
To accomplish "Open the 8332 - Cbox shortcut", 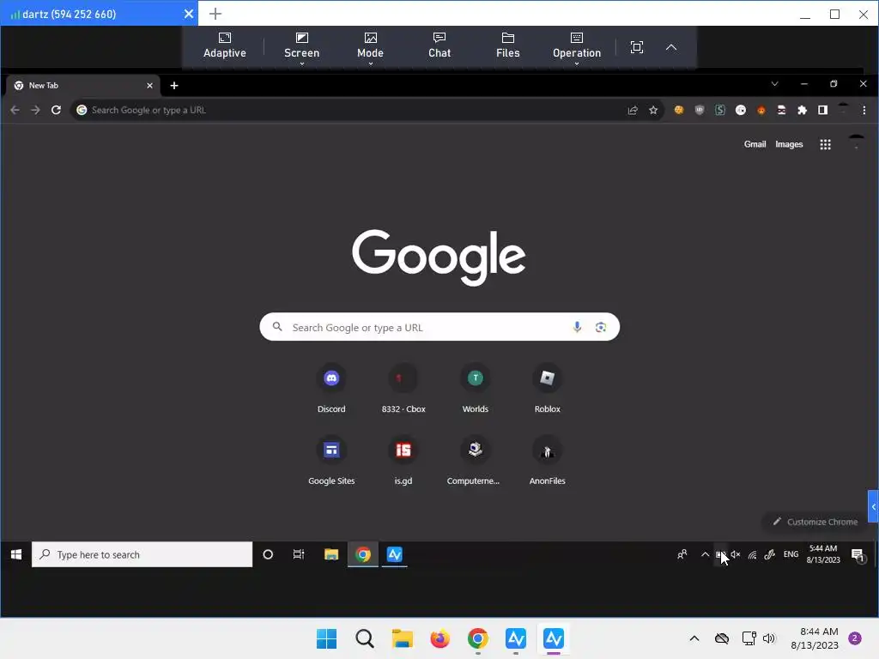I will 403,388.
